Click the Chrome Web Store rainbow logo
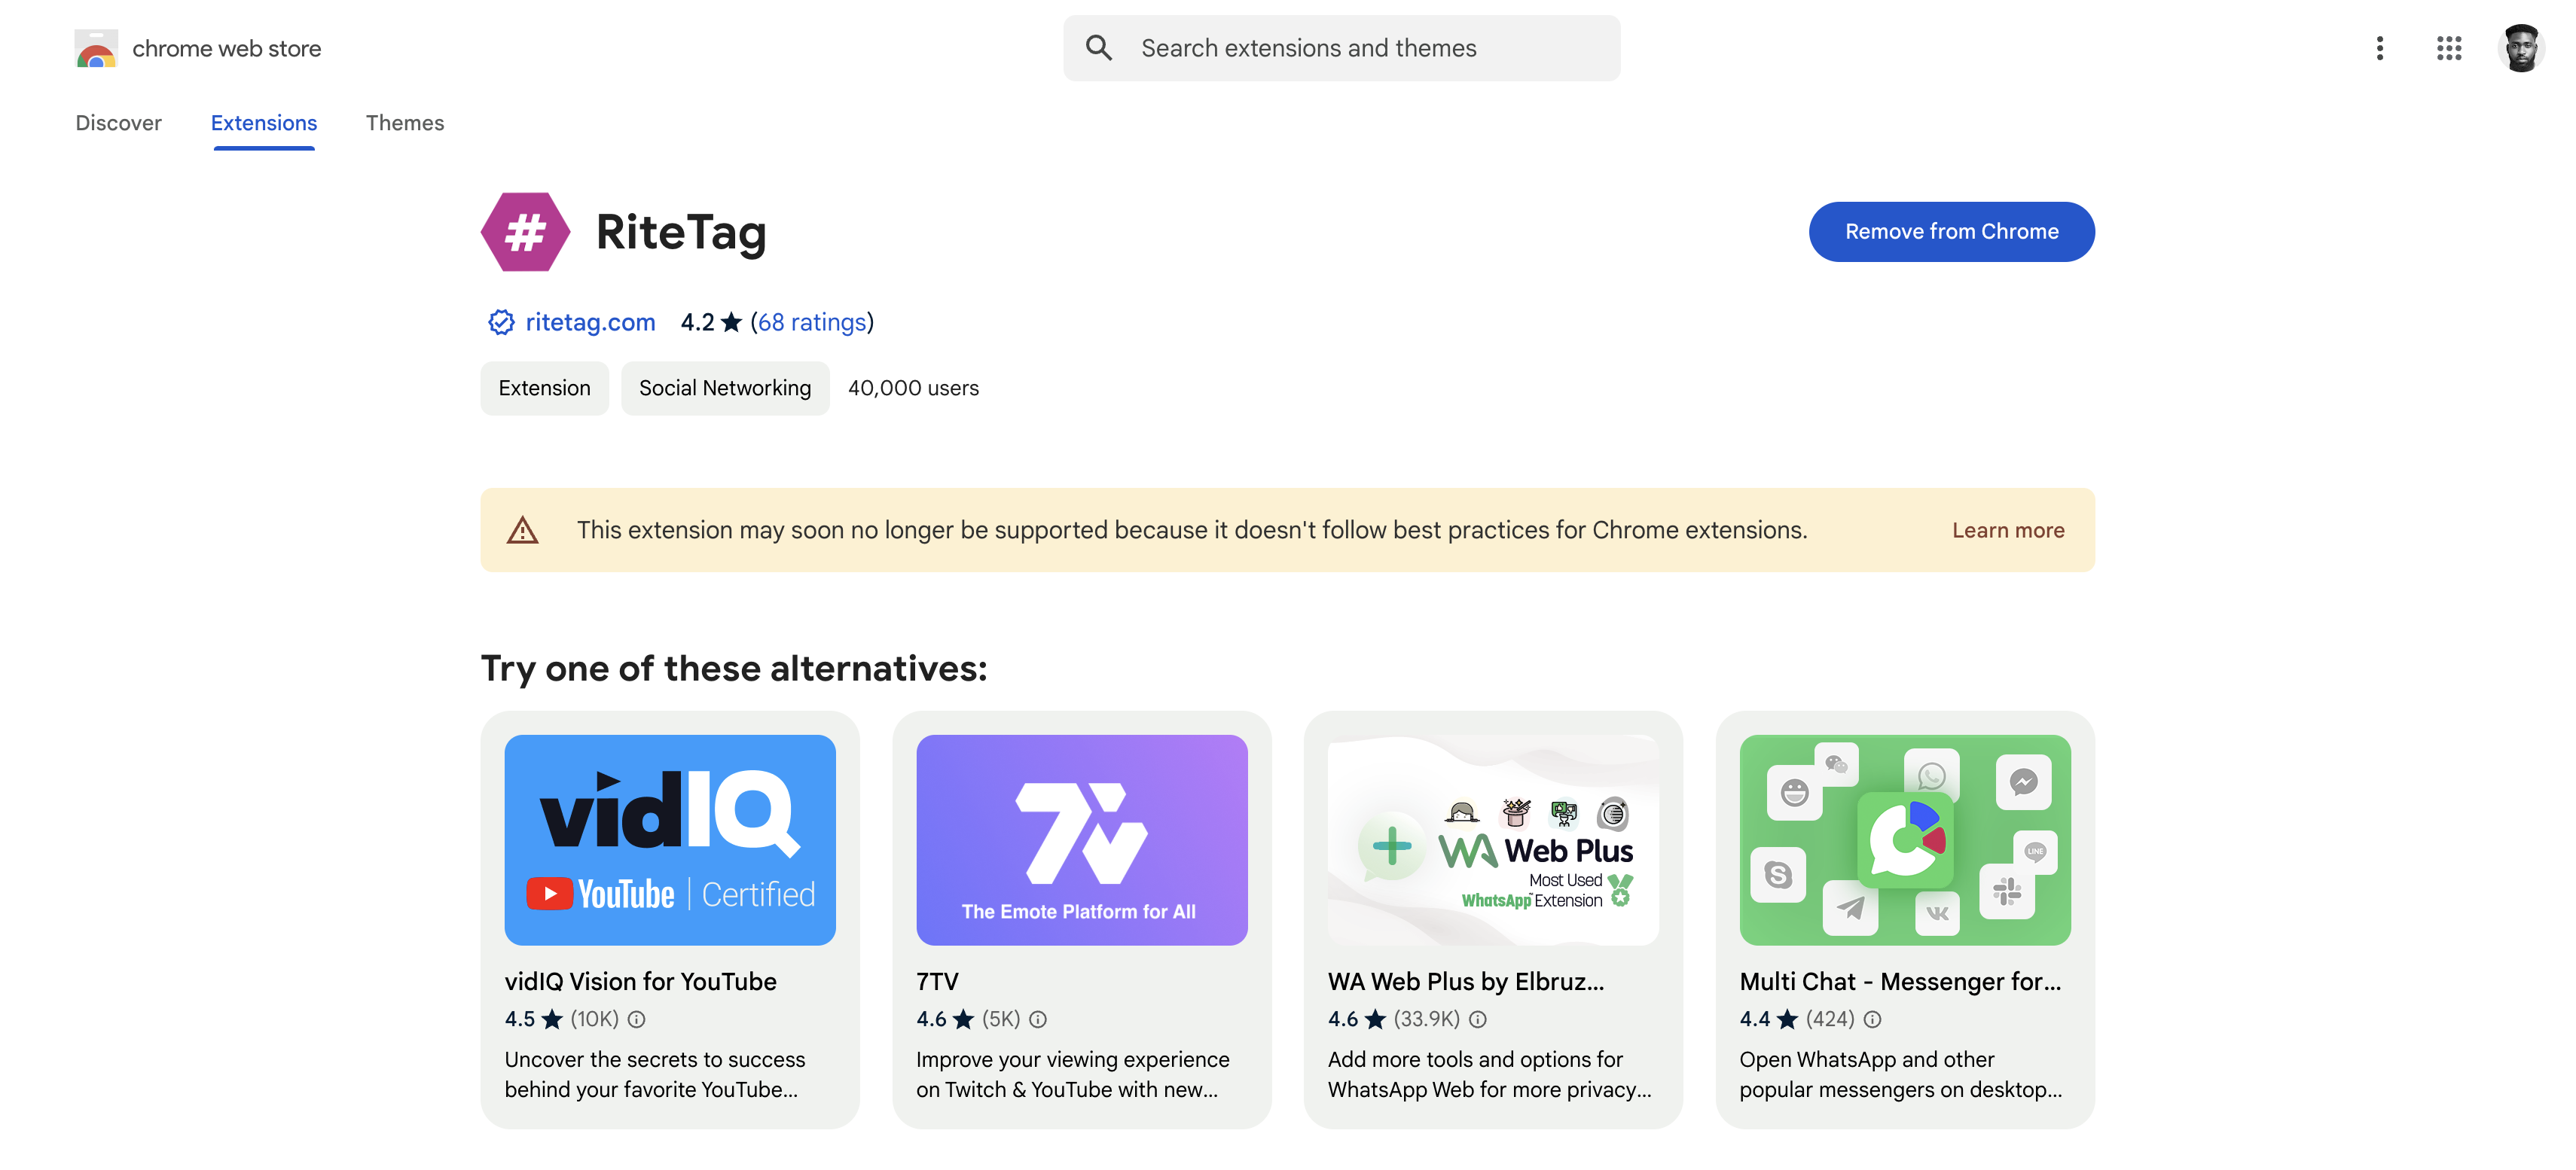2576x1170 pixels. 92,47
